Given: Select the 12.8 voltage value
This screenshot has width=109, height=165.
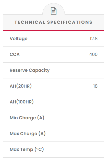Looking at the screenshot, I should [x=93, y=39].
